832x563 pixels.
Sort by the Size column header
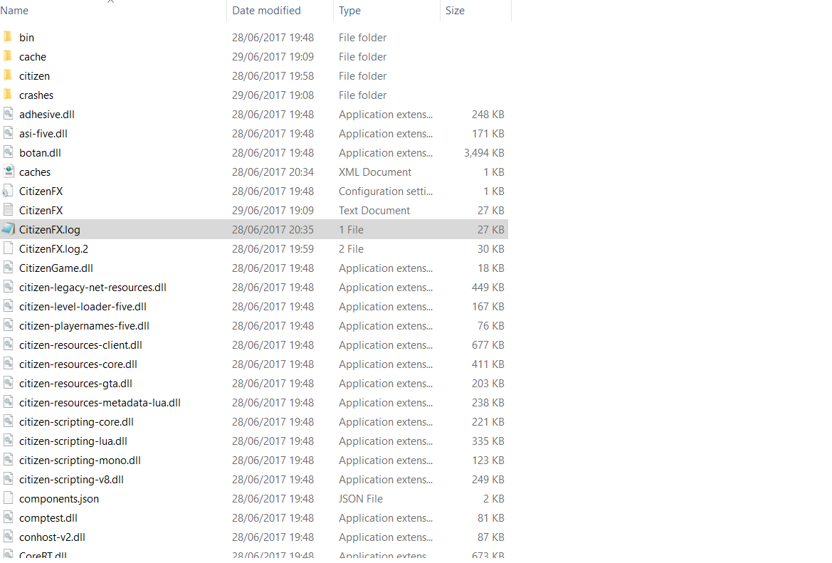pyautogui.click(x=455, y=11)
